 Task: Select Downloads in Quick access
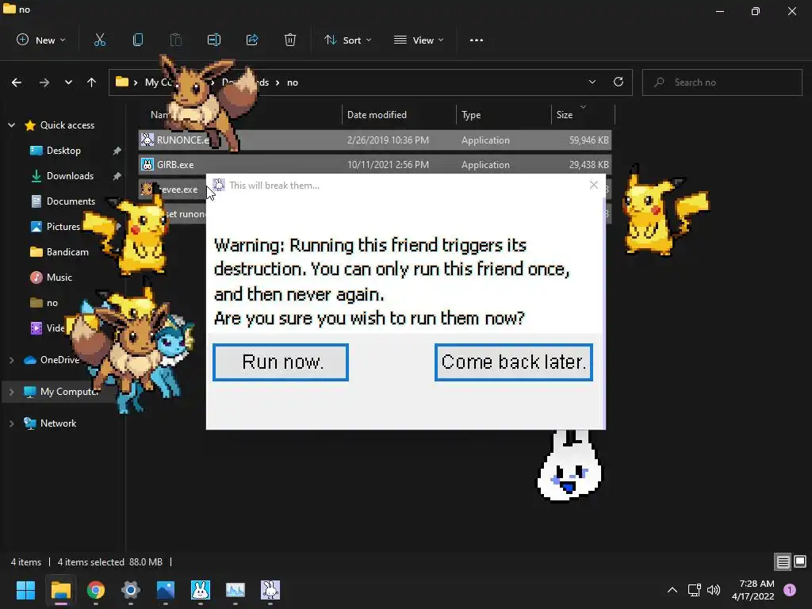(70, 176)
